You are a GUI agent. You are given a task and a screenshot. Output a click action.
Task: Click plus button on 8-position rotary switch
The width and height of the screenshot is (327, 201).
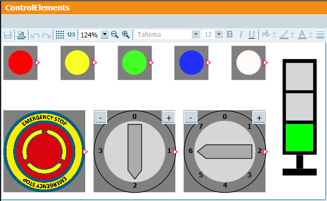click(x=259, y=118)
